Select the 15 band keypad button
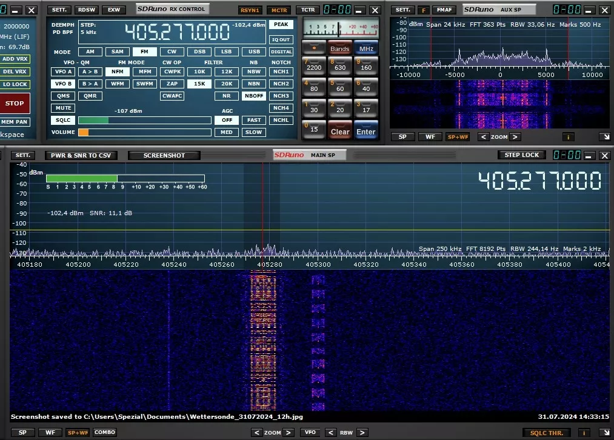The width and height of the screenshot is (614, 440). click(313, 130)
